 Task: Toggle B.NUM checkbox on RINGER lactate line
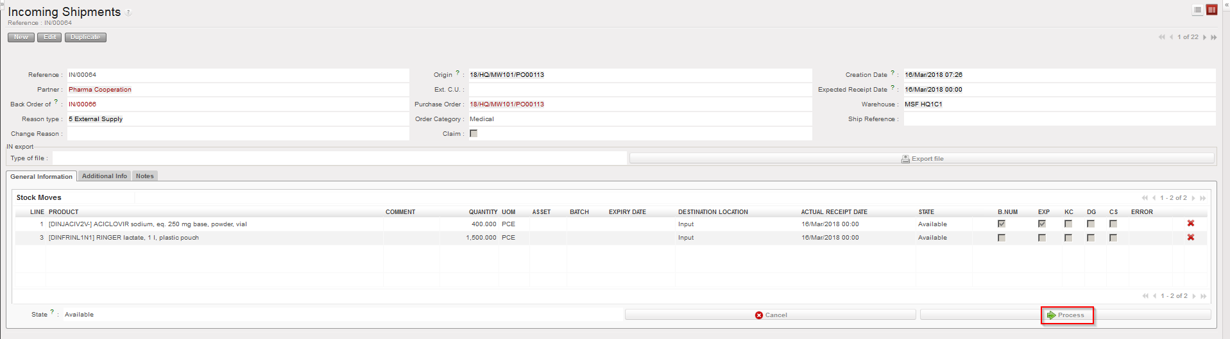(1001, 238)
